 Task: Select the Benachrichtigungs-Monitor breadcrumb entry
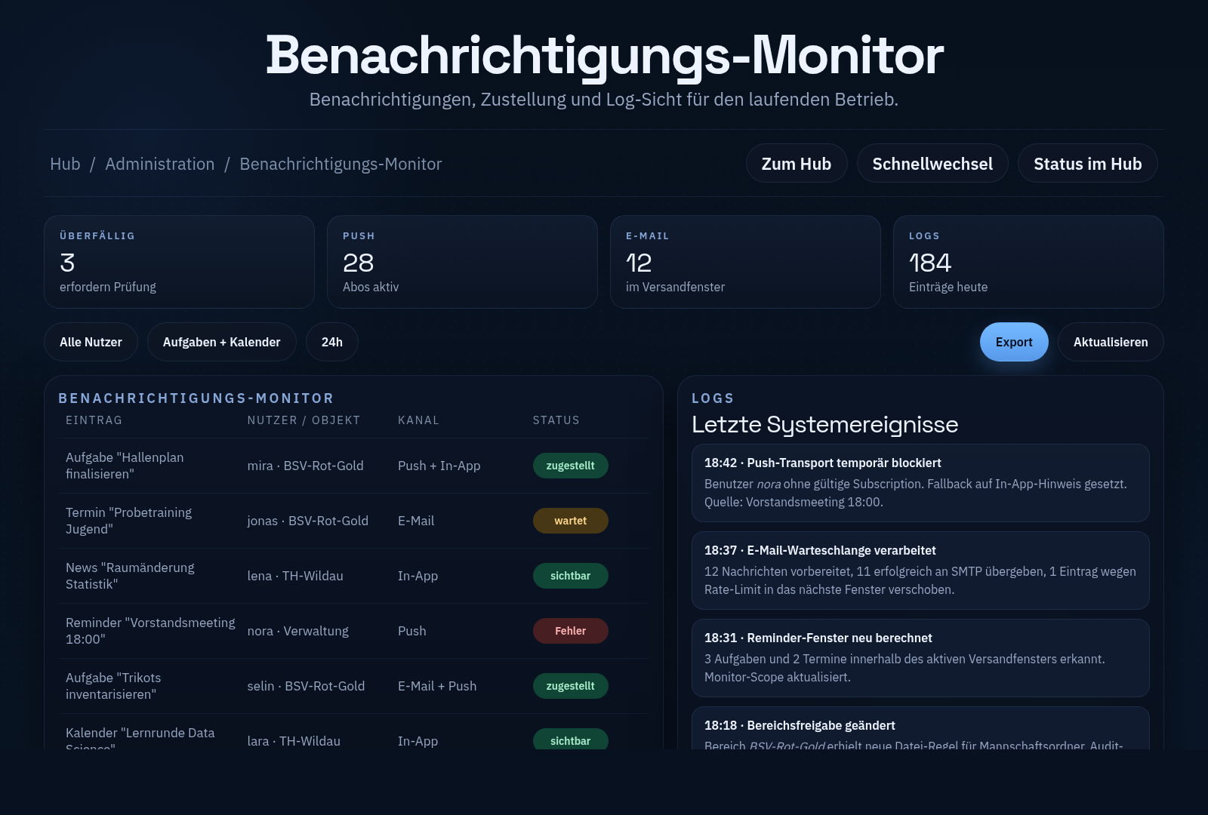[x=341, y=164]
